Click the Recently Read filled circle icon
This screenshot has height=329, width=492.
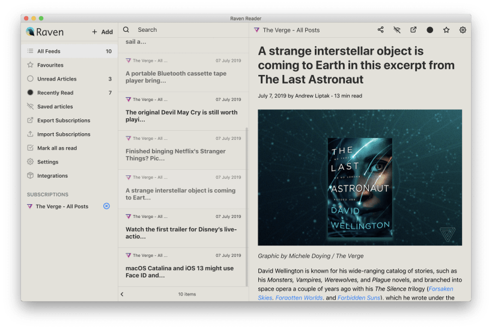point(30,92)
